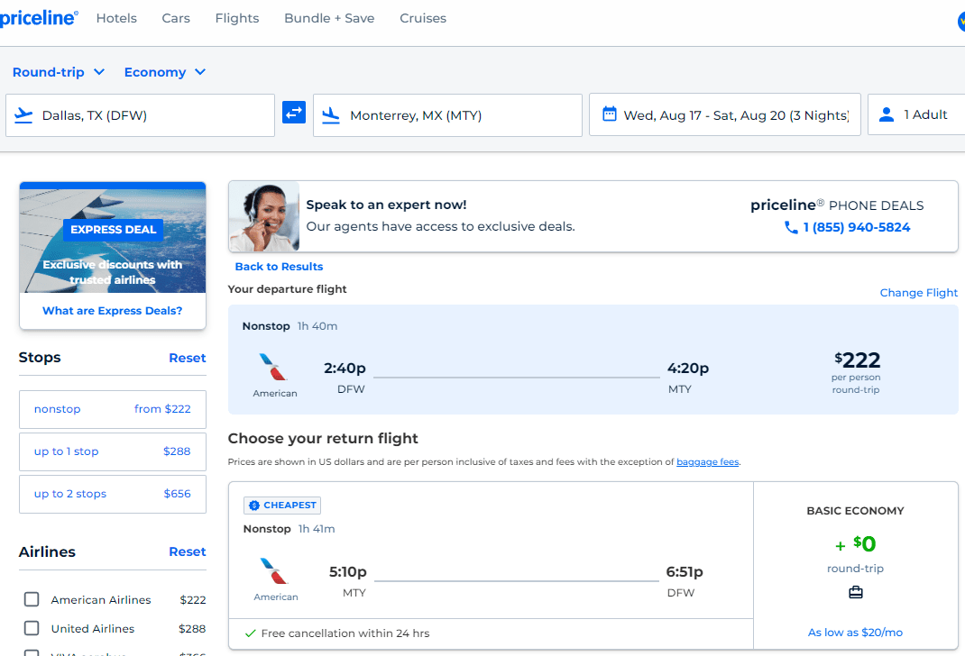The width and height of the screenshot is (965, 656).
Task: Click the Priceline logo
Action: [x=38, y=17]
